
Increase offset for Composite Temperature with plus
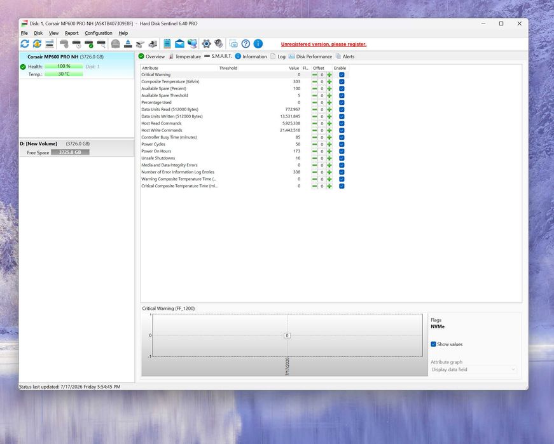[x=329, y=81]
